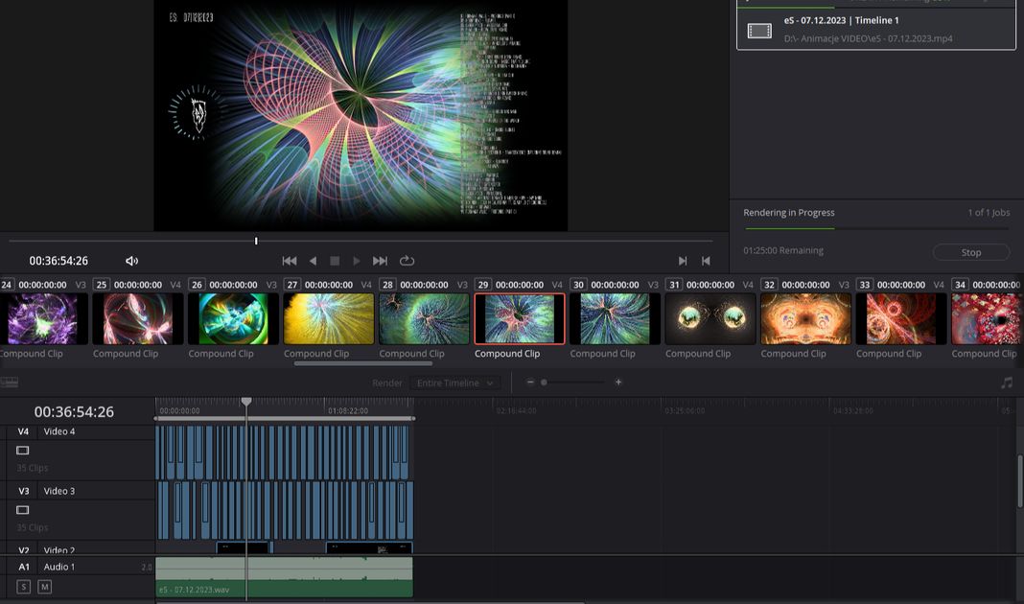Click the mark-in icon next to the transport controls

pos(683,261)
